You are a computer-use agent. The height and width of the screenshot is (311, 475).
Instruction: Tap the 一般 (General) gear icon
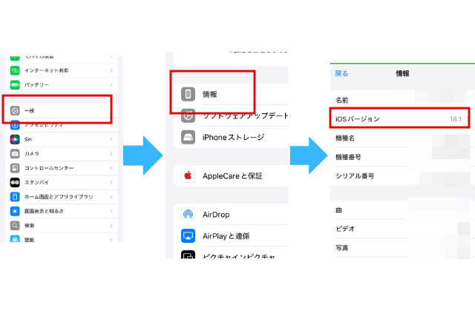(x=15, y=111)
